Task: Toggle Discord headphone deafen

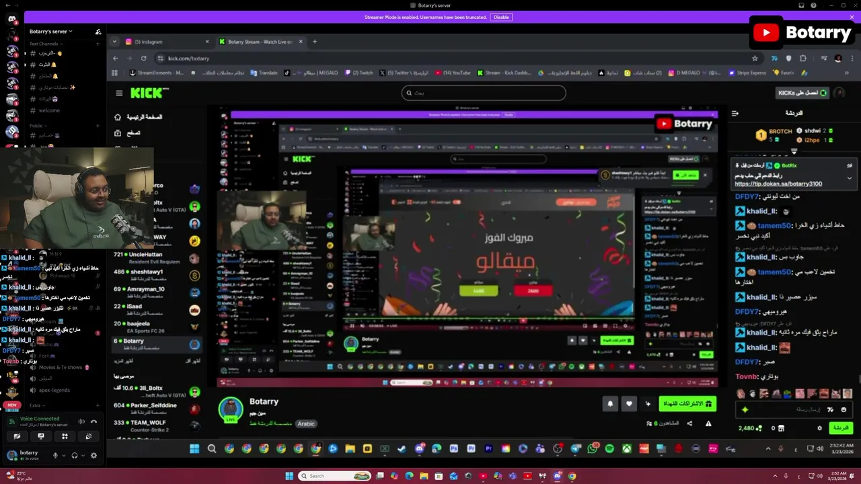Action: [x=75, y=455]
